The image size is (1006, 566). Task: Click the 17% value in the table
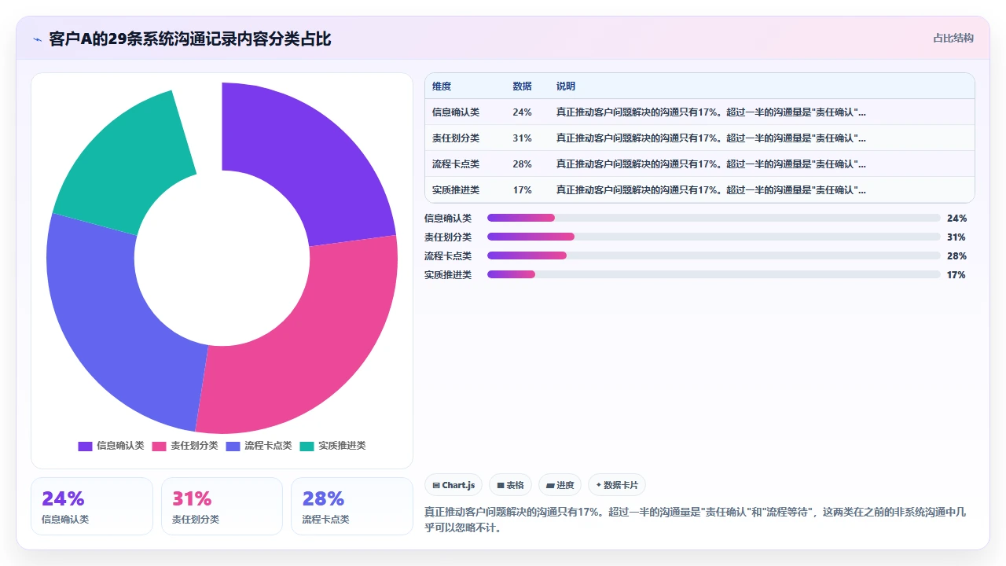pyautogui.click(x=522, y=189)
